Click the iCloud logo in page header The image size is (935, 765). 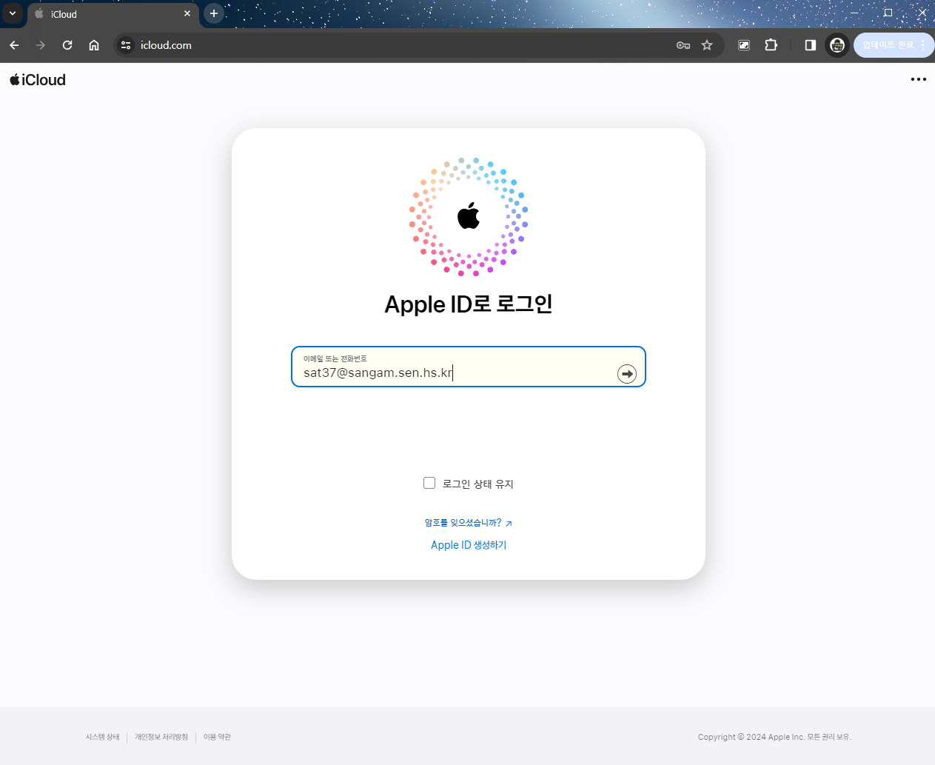pyautogui.click(x=38, y=80)
